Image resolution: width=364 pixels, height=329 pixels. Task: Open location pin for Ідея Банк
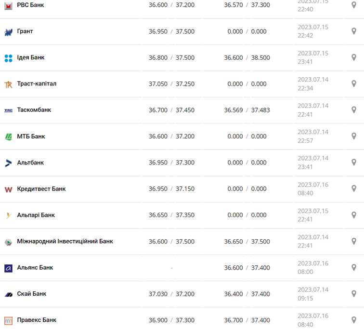click(x=354, y=57)
